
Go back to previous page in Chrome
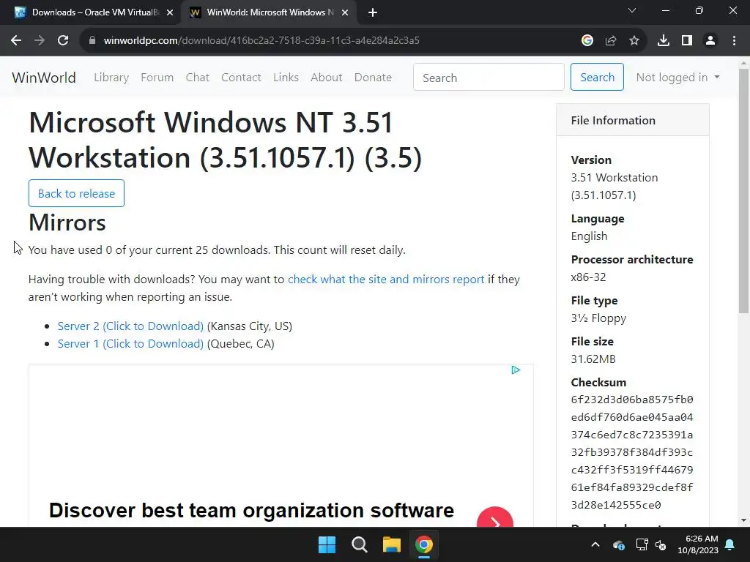[16, 41]
